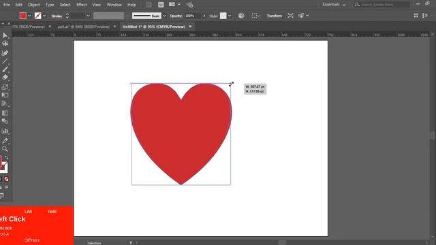Screen dimensions: 436x245
Task: Select the Free Transform tool
Action: (x=5, y=95)
